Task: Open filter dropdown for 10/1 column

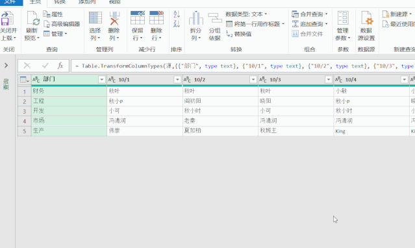Action: click(177, 79)
